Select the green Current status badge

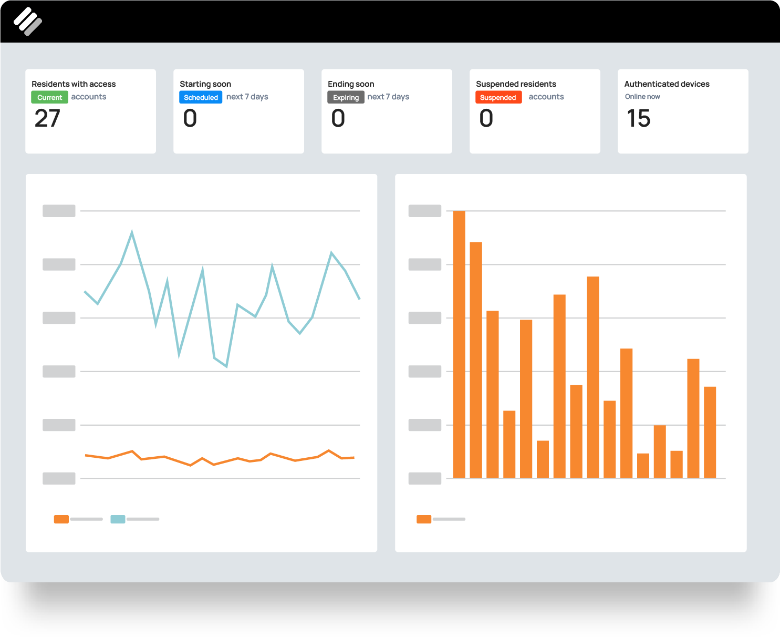coord(49,97)
